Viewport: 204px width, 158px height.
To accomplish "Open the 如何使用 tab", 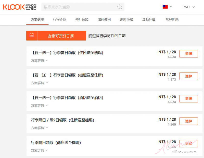I will point(104,20).
